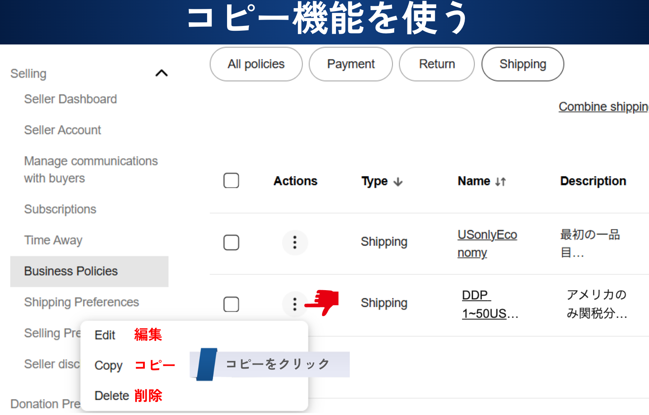Check the USonlyEconomy policy checkbox
649x415 pixels.
tap(231, 243)
